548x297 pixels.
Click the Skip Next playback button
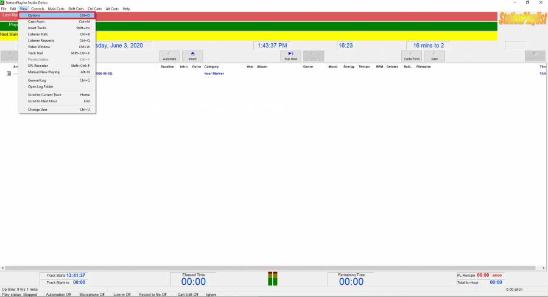click(x=290, y=55)
